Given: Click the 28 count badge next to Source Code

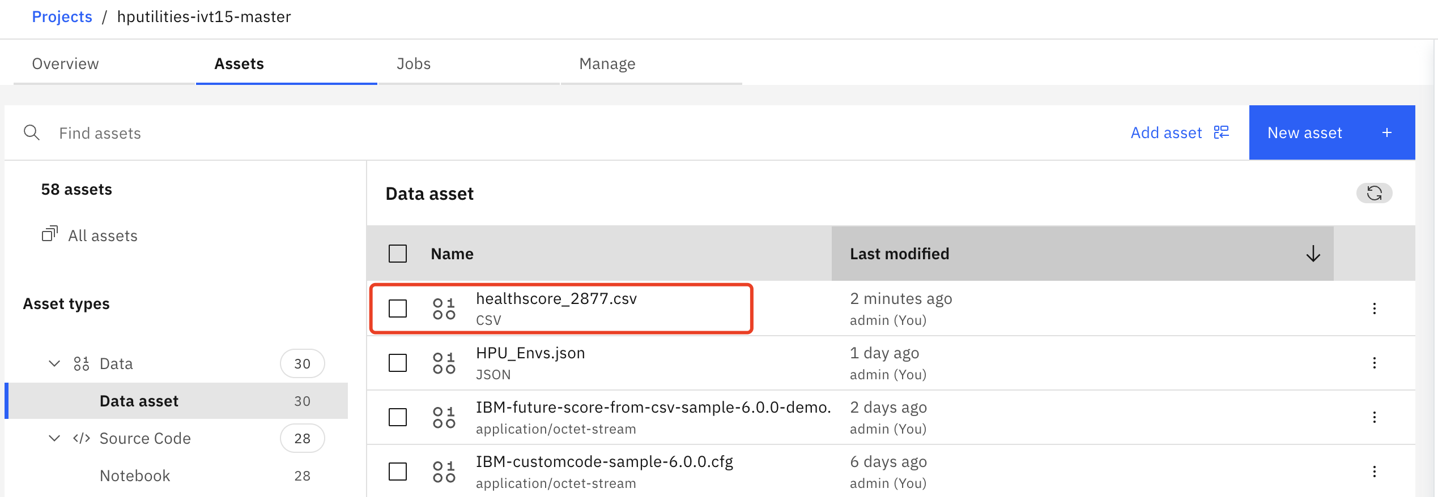Looking at the screenshot, I should (x=302, y=438).
